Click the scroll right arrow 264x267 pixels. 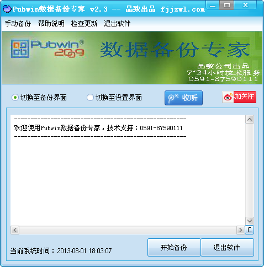coord(240,230)
